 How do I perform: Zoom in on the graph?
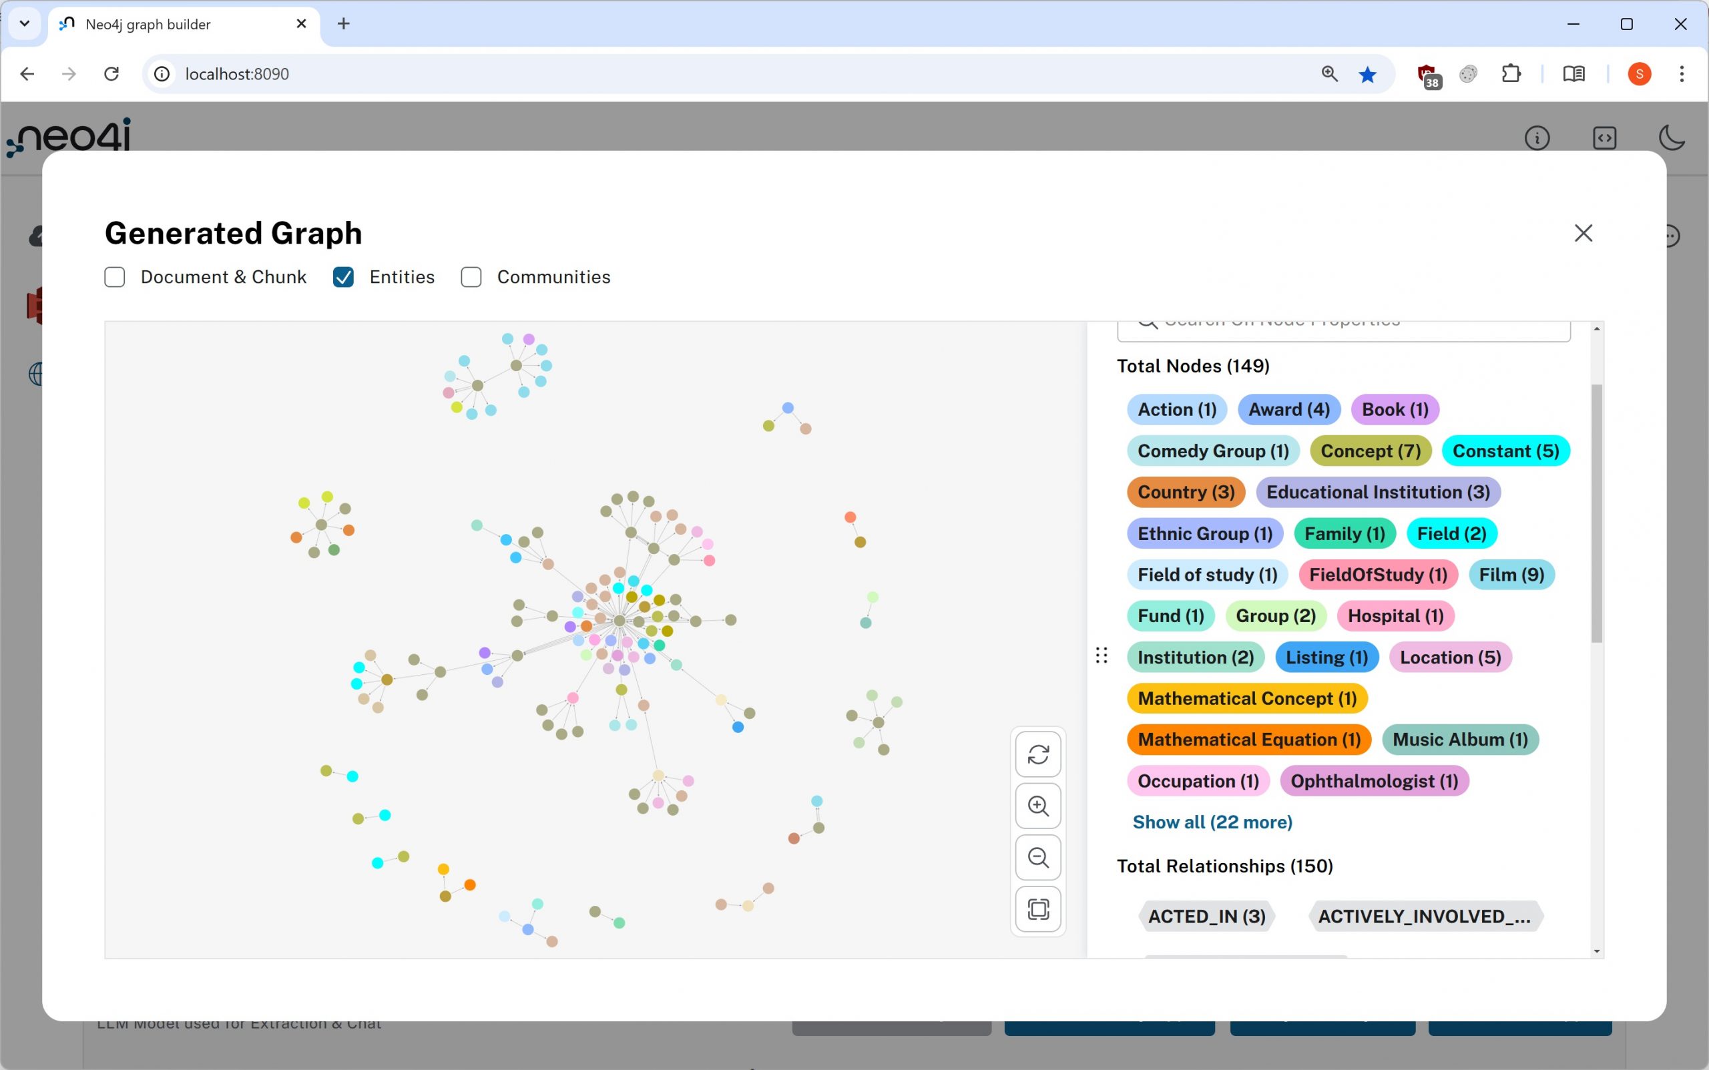(x=1037, y=806)
